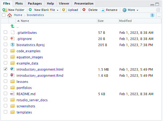
Task: Open the Presentation tab
Action: (x=84, y=3)
